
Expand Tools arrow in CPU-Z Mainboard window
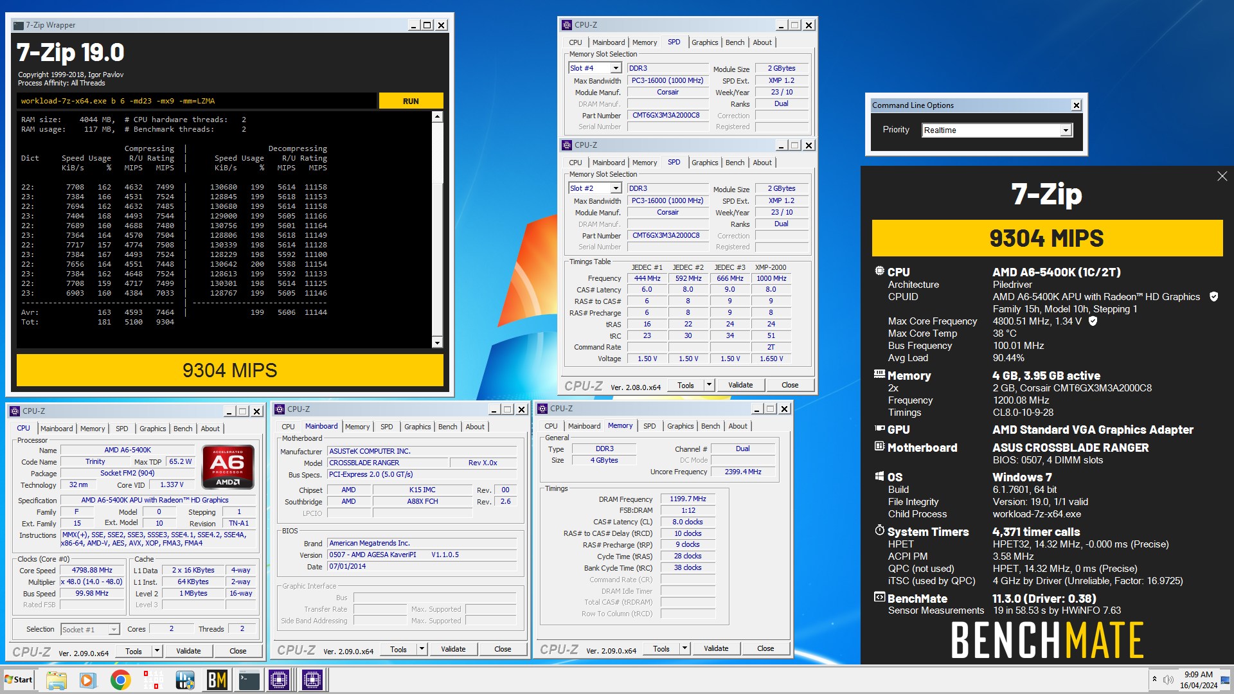pyautogui.click(x=422, y=650)
